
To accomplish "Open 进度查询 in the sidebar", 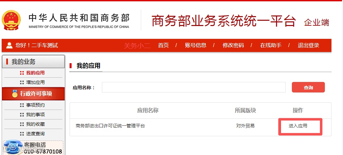I will (35, 134).
